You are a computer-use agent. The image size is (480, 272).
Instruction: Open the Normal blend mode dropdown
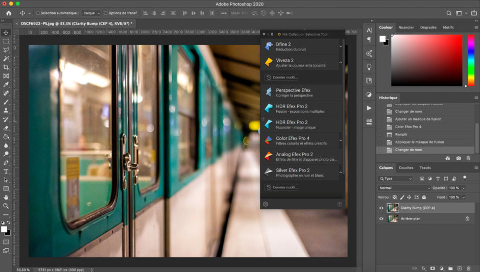pos(404,188)
